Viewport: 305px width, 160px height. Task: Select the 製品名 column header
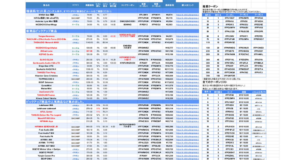[47, 5]
